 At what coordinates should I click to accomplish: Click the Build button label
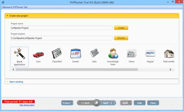(125, 103)
